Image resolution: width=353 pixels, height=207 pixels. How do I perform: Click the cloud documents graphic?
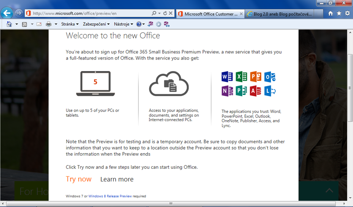[169, 83]
